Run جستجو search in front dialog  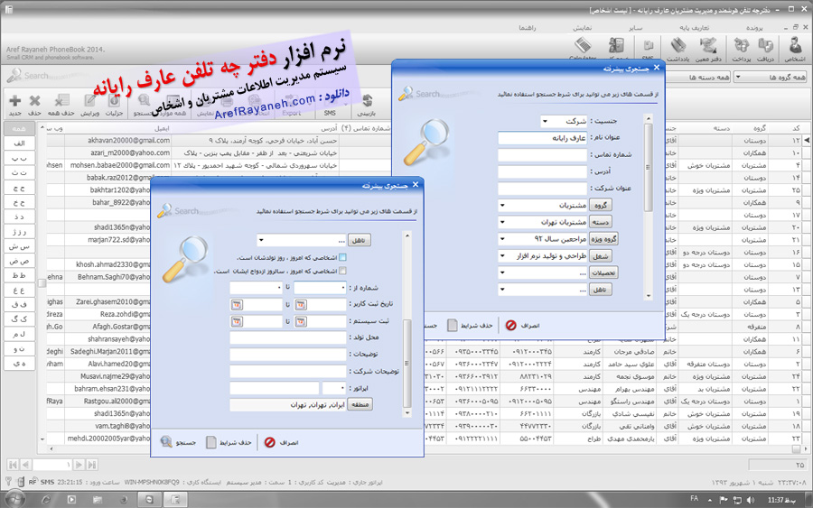pyautogui.click(x=178, y=442)
